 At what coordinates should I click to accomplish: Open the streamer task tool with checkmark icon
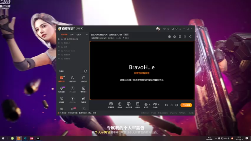tap(83, 79)
